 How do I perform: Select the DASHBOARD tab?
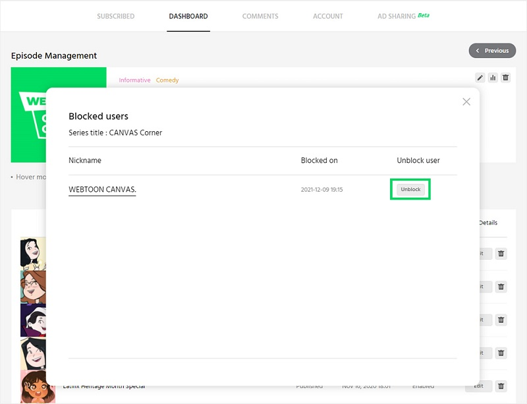point(188,16)
